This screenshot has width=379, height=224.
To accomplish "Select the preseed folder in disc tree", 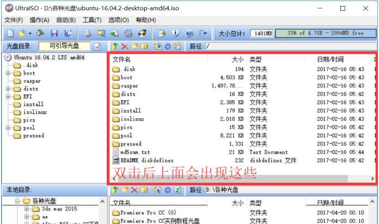I will click(x=34, y=136).
